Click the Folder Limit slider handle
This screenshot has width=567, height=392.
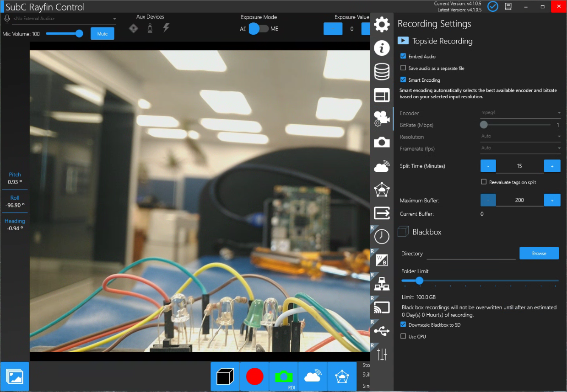(x=419, y=281)
